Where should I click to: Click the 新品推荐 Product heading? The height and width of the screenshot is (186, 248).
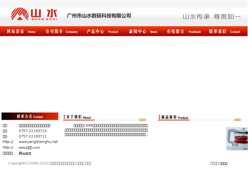tap(174, 117)
